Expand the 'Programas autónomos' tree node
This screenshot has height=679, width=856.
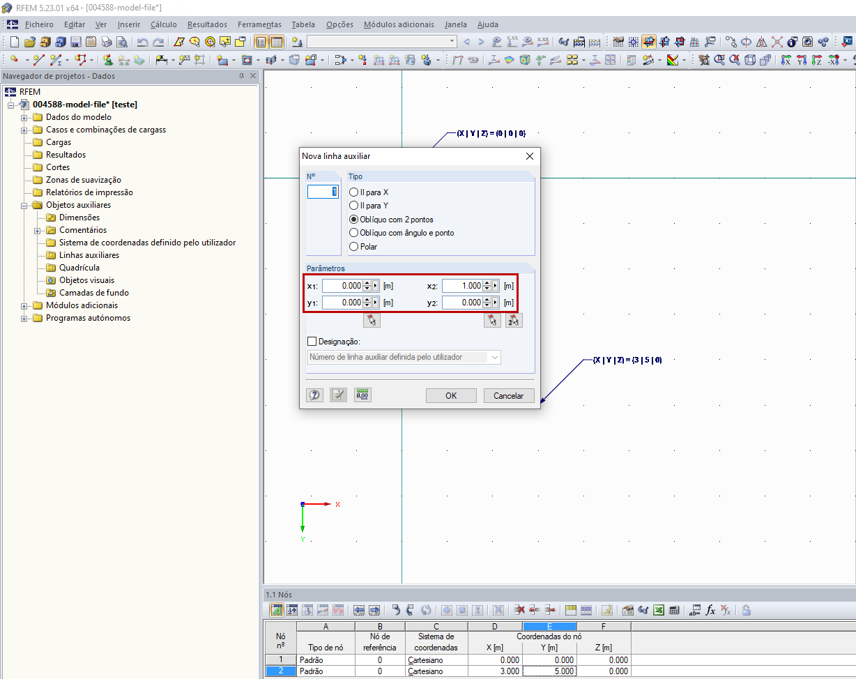click(x=24, y=318)
